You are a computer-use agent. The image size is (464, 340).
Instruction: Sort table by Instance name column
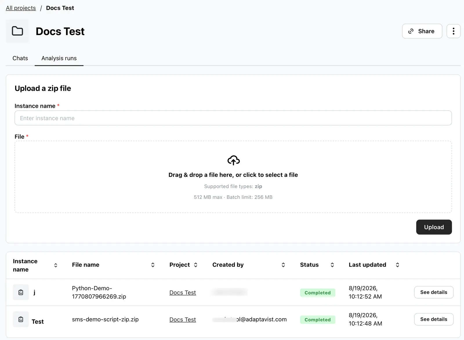[x=56, y=265]
